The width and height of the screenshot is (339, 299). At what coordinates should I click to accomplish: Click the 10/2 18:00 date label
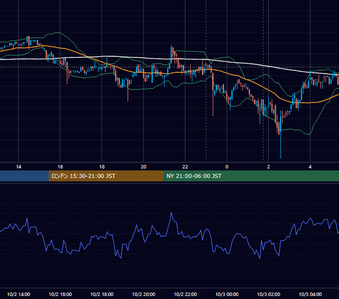pyautogui.click(x=102, y=294)
